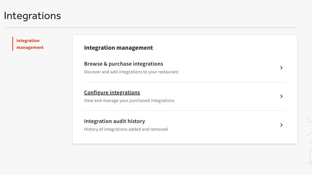Click the divider line below the Integrations heading
This screenshot has height=175, width=312.
pos(151,28)
